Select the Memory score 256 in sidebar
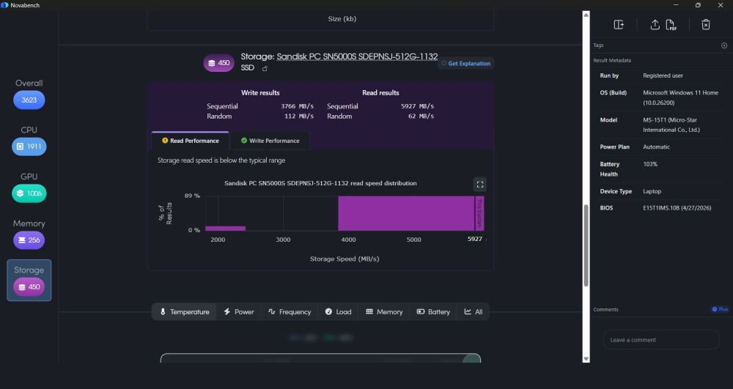Viewport: 733px width, 389px height. coord(29,240)
